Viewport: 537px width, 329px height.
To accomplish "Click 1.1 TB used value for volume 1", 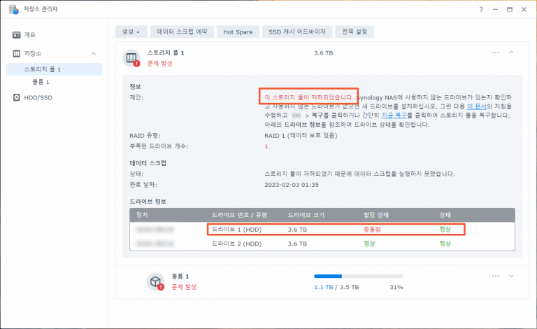I will [324, 287].
